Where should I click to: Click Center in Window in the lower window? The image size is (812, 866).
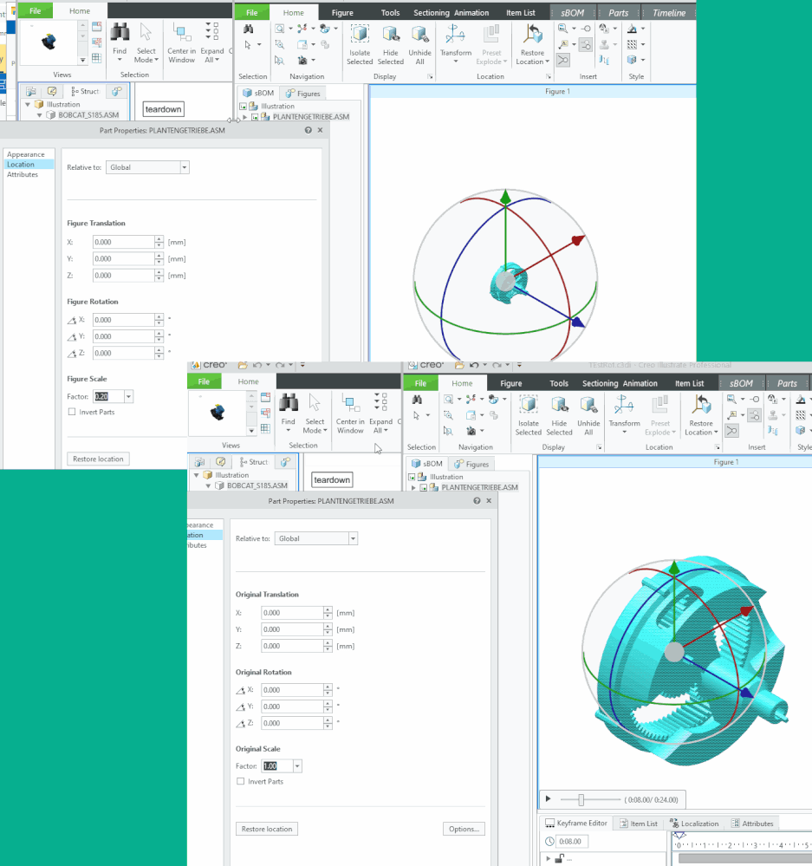(x=350, y=413)
